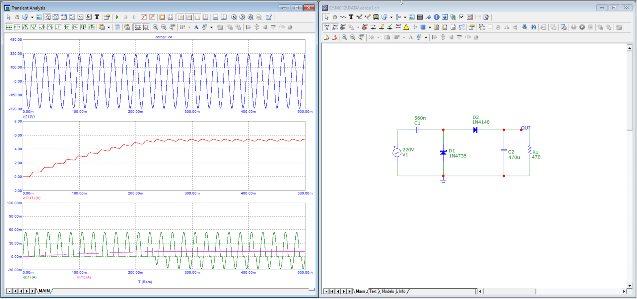Zoom in on the schematic window
Image resolution: width=637 pixels, height=299 pixels.
(x=344, y=37)
